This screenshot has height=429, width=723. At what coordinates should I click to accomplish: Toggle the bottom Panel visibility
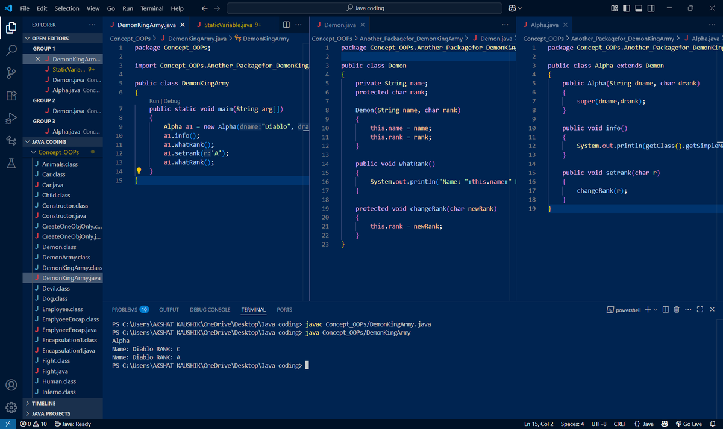(639, 8)
